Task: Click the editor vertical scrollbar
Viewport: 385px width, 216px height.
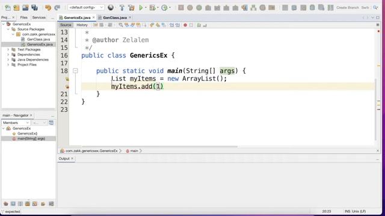Action: (375, 109)
